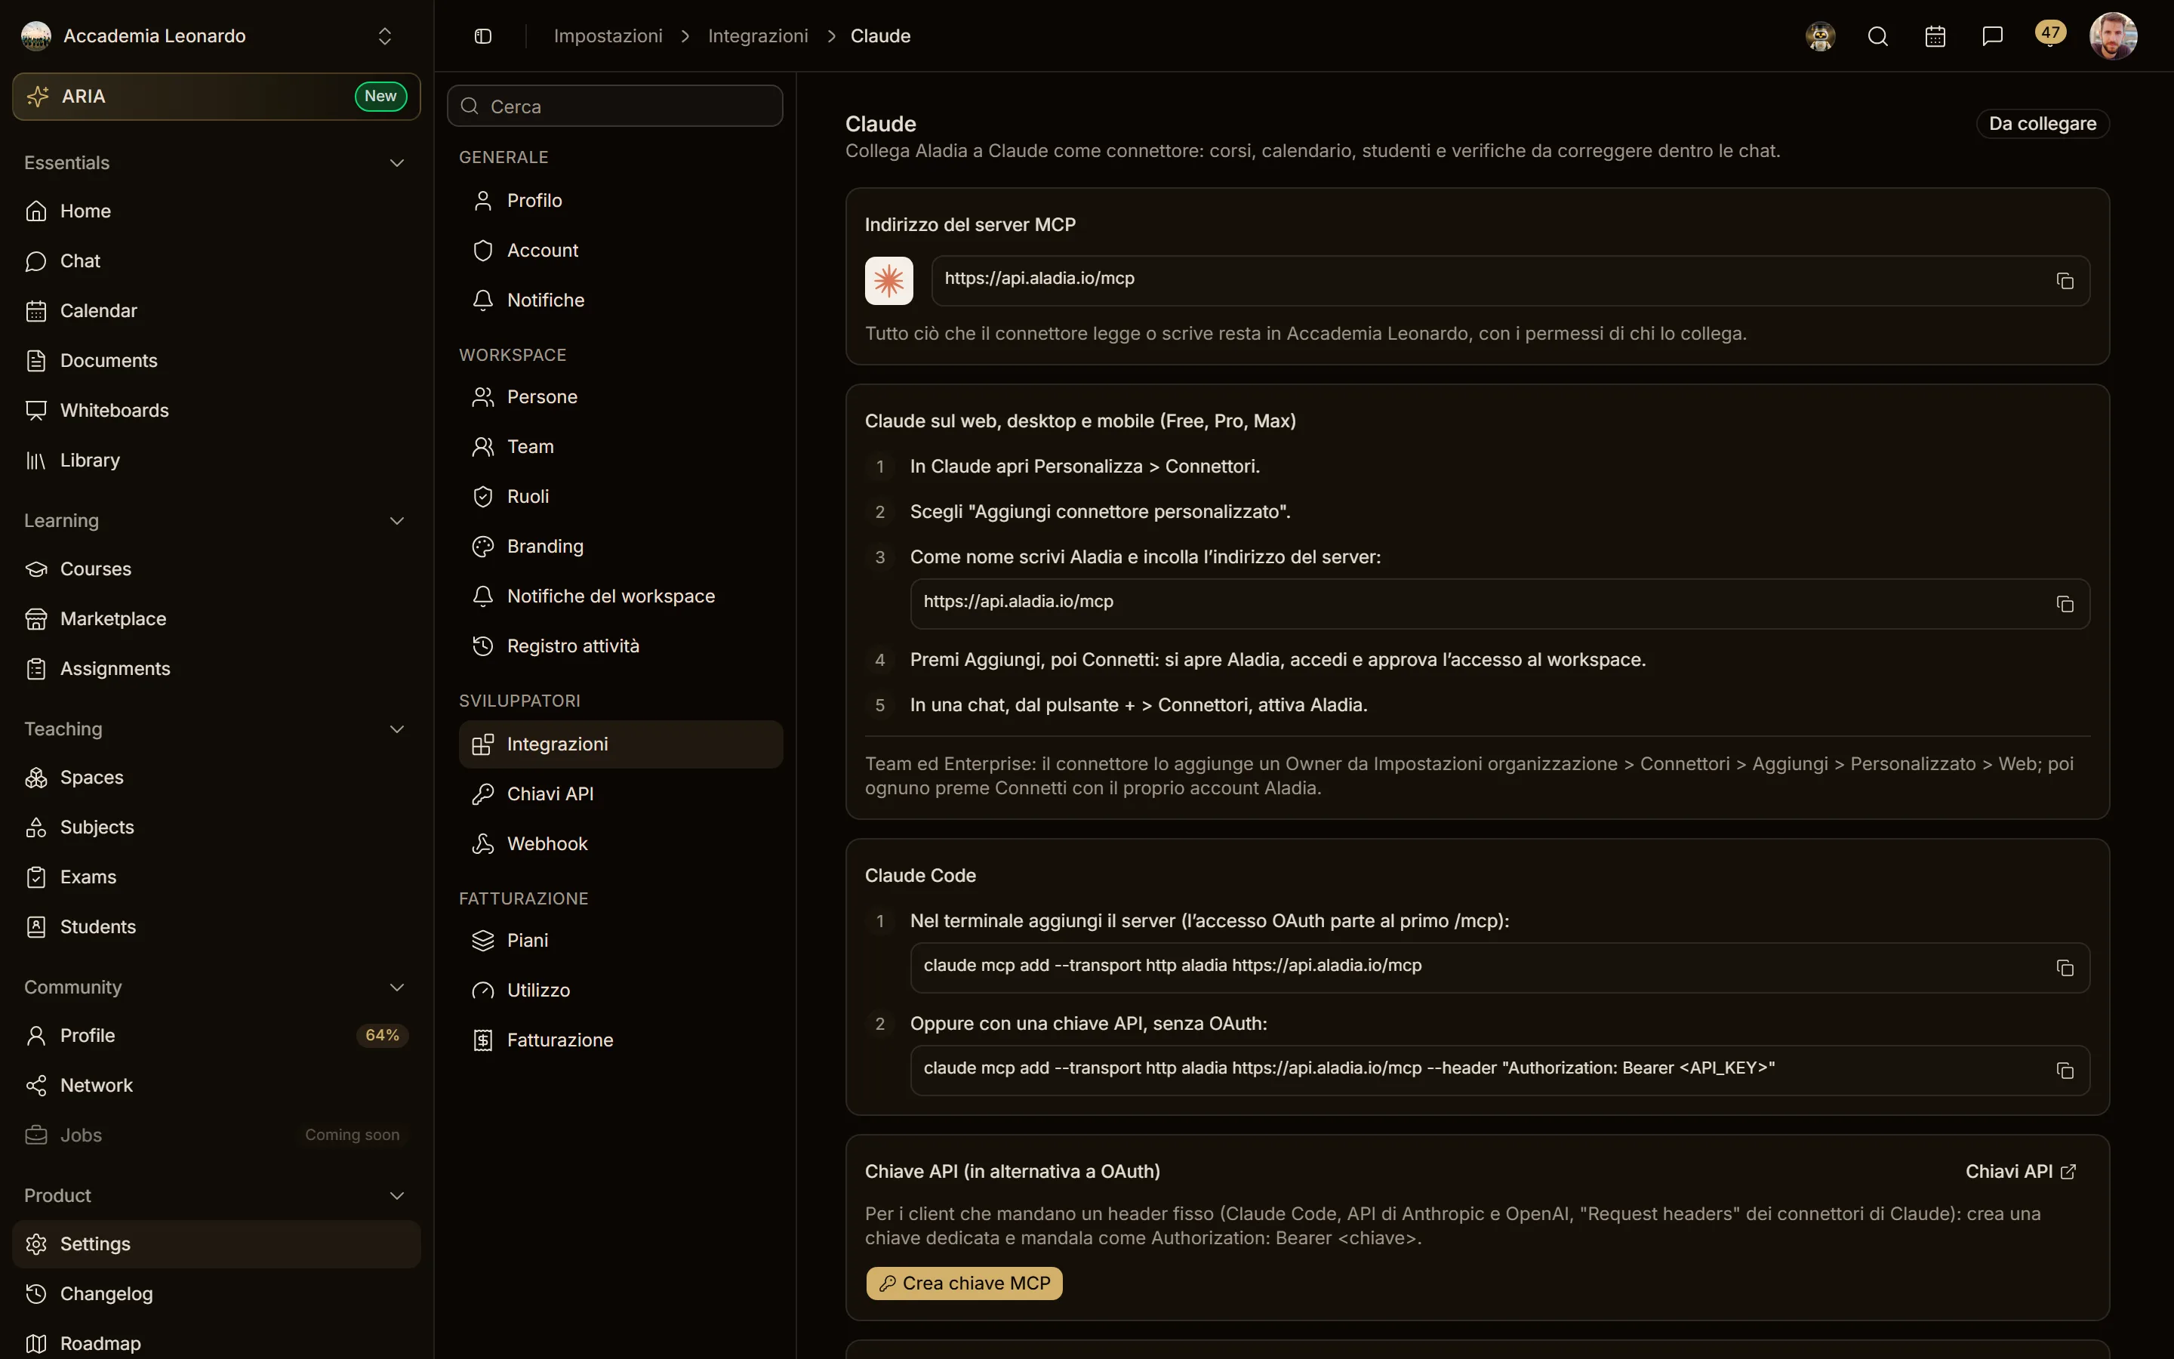Open Roadmap page
This screenshot has width=2174, height=1359.
point(217,1344)
